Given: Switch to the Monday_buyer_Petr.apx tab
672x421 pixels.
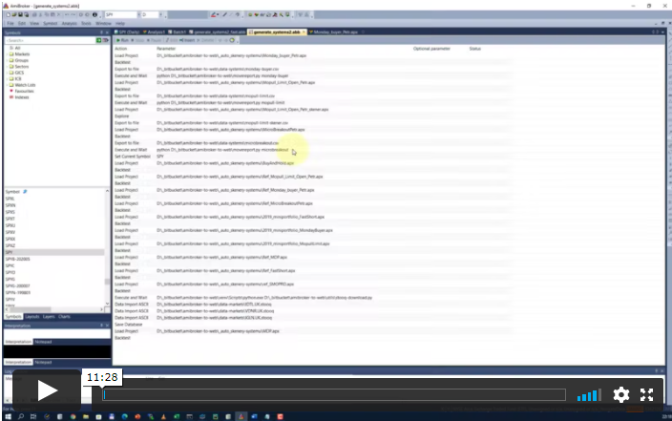Looking at the screenshot, I should [x=333, y=32].
